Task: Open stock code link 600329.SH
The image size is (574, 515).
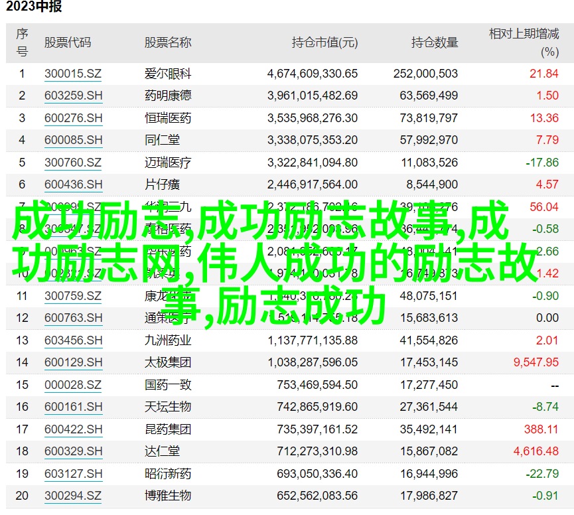Action: click(73, 451)
